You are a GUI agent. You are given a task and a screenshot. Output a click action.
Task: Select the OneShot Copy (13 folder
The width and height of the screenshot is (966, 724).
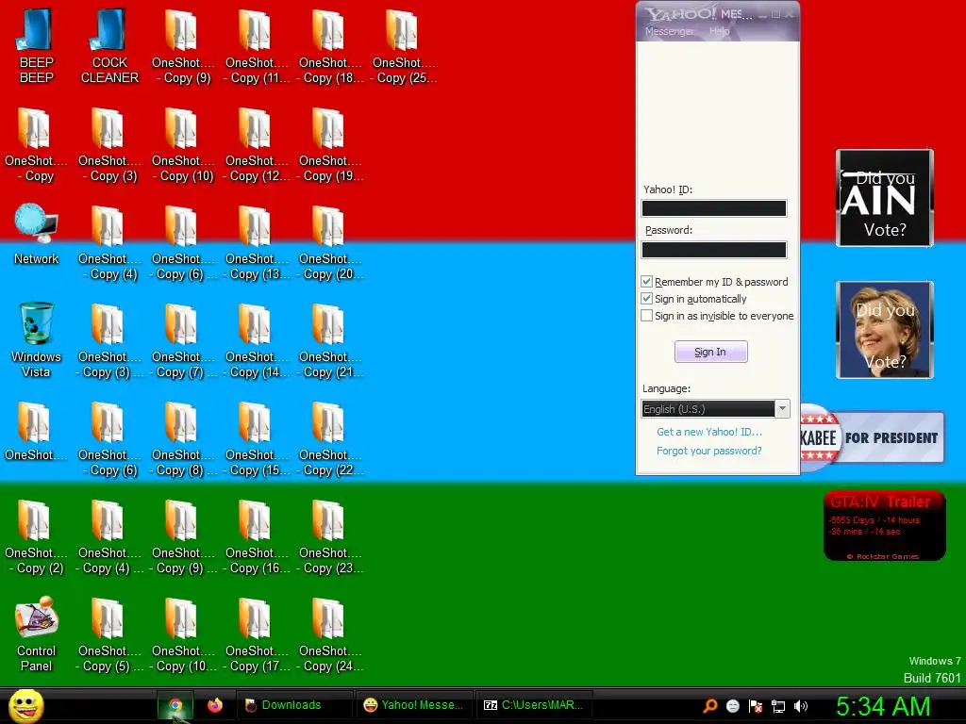[257, 242]
